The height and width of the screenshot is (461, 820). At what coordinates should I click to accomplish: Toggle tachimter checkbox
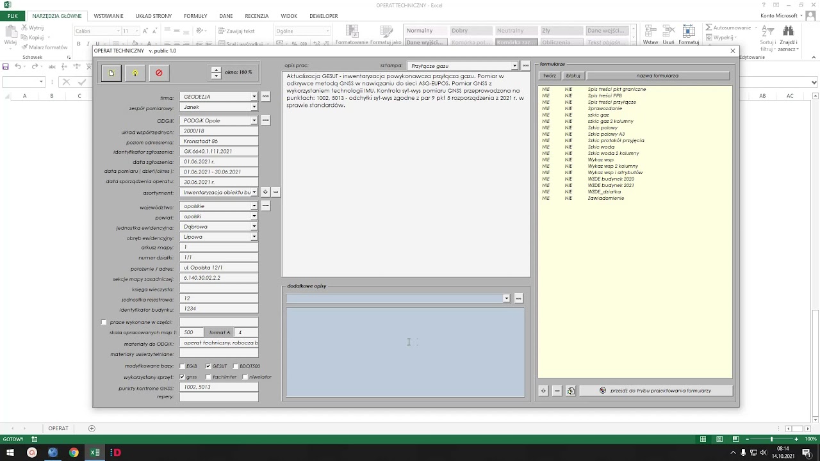point(208,377)
